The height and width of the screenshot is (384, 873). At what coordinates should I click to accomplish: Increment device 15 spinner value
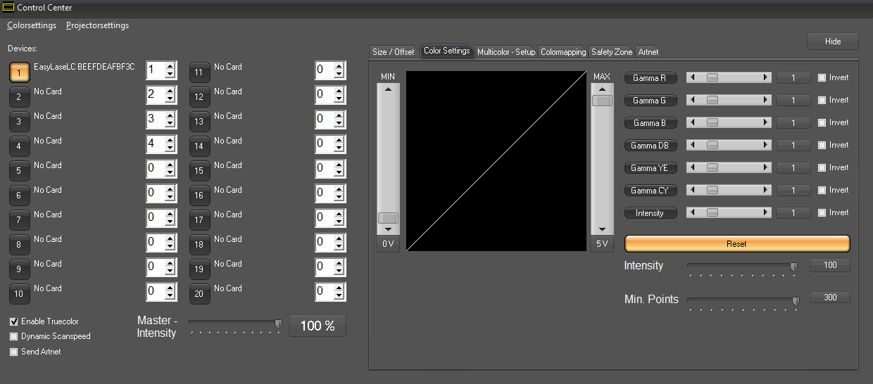coord(339,165)
